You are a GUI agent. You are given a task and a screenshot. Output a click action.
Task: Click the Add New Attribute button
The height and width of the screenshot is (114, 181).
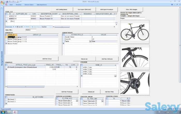[x=107, y=59]
